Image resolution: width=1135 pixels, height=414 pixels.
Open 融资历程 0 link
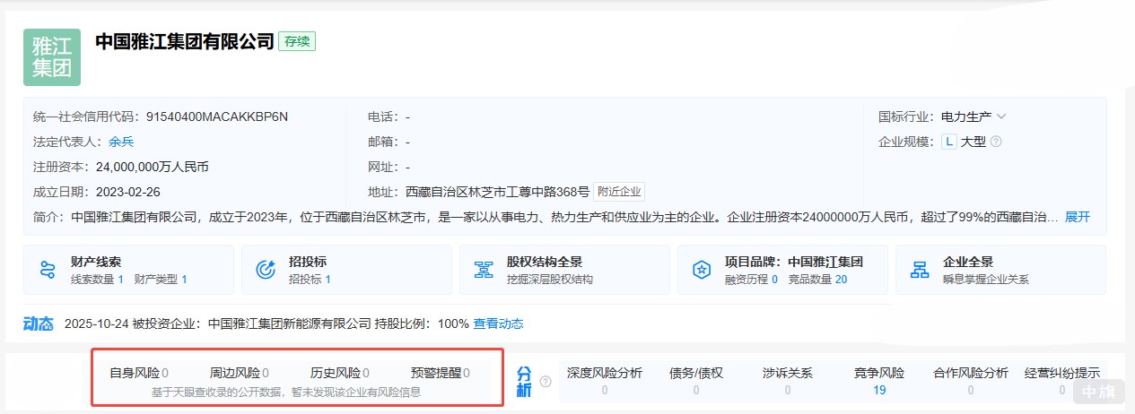coord(751,280)
